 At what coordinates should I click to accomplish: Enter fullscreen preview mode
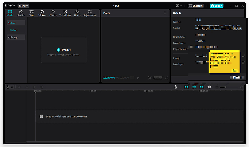click(x=167, y=78)
